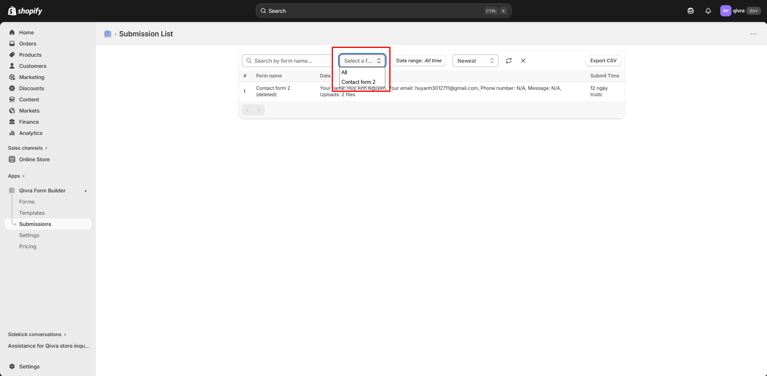The height and width of the screenshot is (376, 767).
Task: Click the Marketing target icon
Action: coord(12,77)
